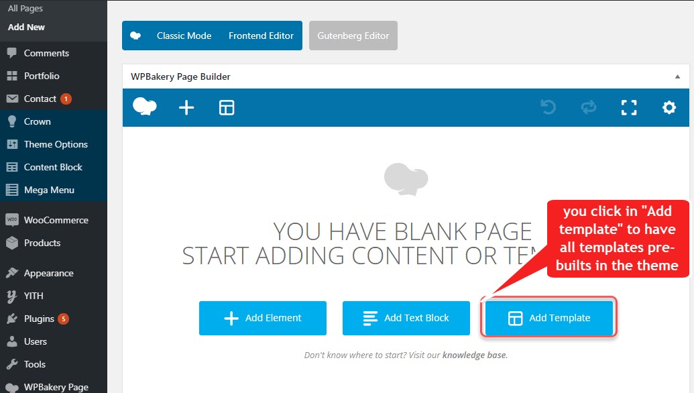Click the WPBakery cloud logo in the builder toolbar
The image size is (694, 393).
[145, 107]
